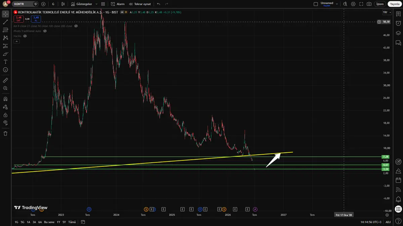Toggle magnet mode for drawings

coord(5,99)
